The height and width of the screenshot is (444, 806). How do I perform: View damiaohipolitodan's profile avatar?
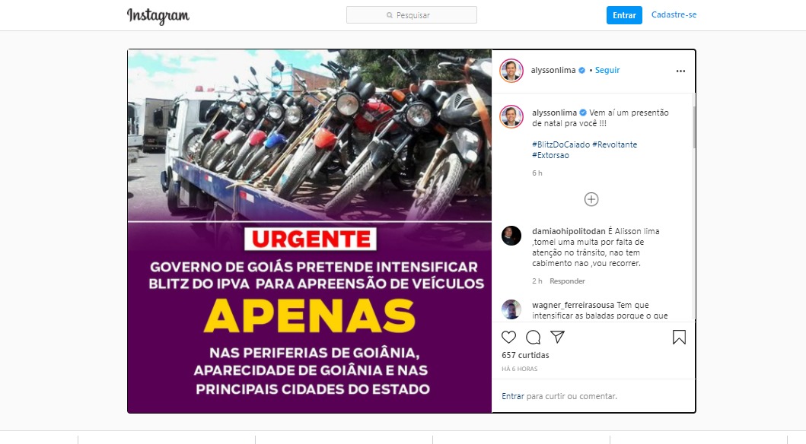511,236
